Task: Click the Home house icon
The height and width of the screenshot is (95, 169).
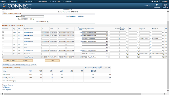Action: click(x=152, y=2)
